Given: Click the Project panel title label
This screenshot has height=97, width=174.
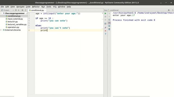Looking at the screenshot, I should tap(6, 10).
